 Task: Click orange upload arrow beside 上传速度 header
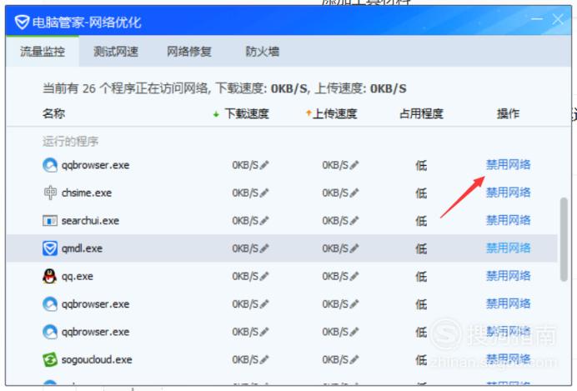pos(309,113)
